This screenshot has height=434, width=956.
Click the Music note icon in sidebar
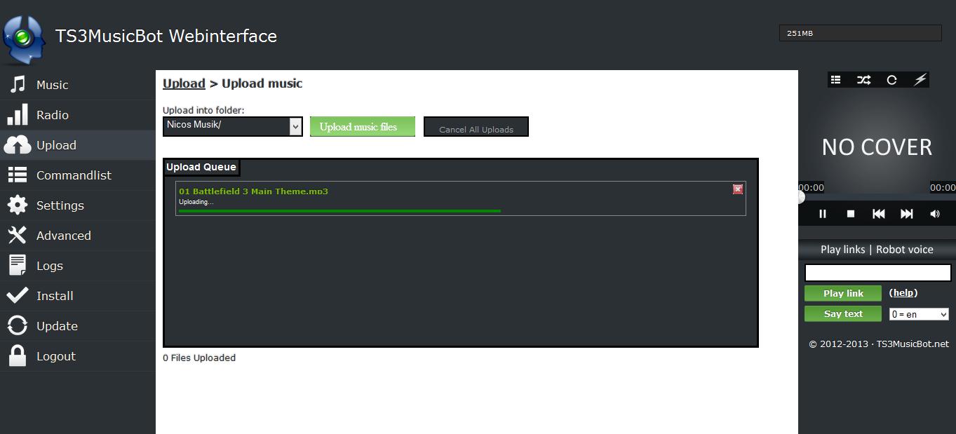pyautogui.click(x=18, y=84)
